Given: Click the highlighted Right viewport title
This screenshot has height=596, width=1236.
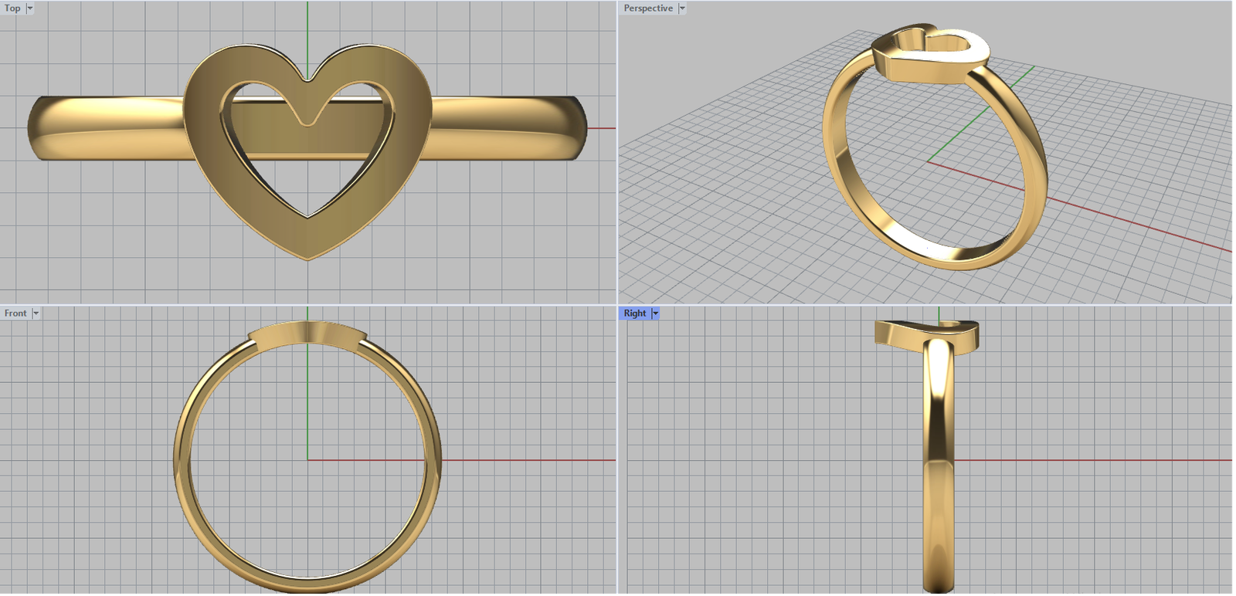Looking at the screenshot, I should click(634, 313).
